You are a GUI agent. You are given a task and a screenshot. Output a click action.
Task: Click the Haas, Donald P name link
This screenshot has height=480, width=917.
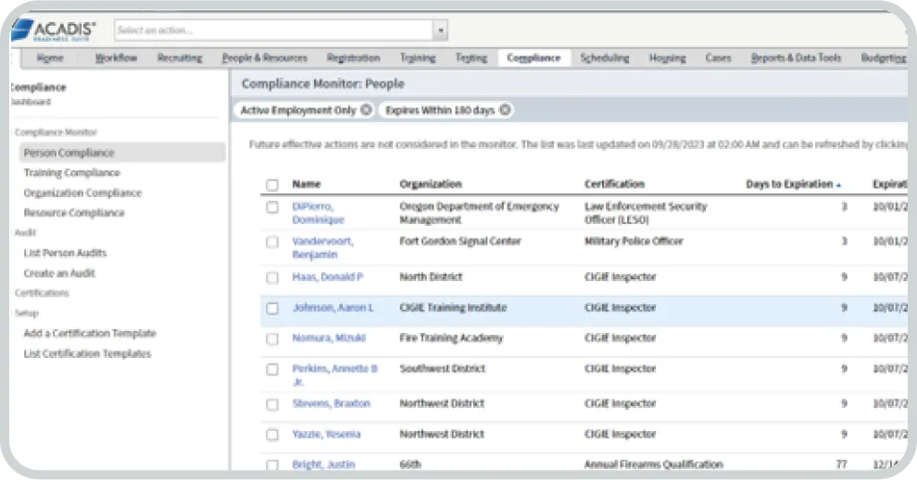[328, 277]
